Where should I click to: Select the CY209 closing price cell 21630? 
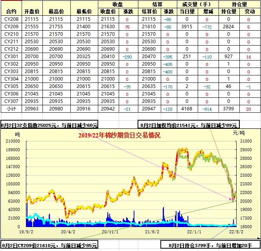[x=108, y=27]
